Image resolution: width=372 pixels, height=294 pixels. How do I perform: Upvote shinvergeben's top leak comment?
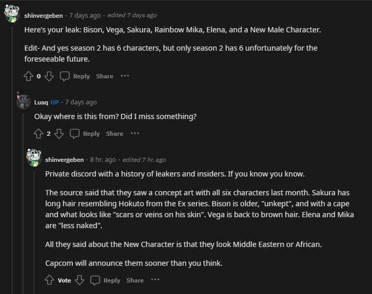(29, 76)
